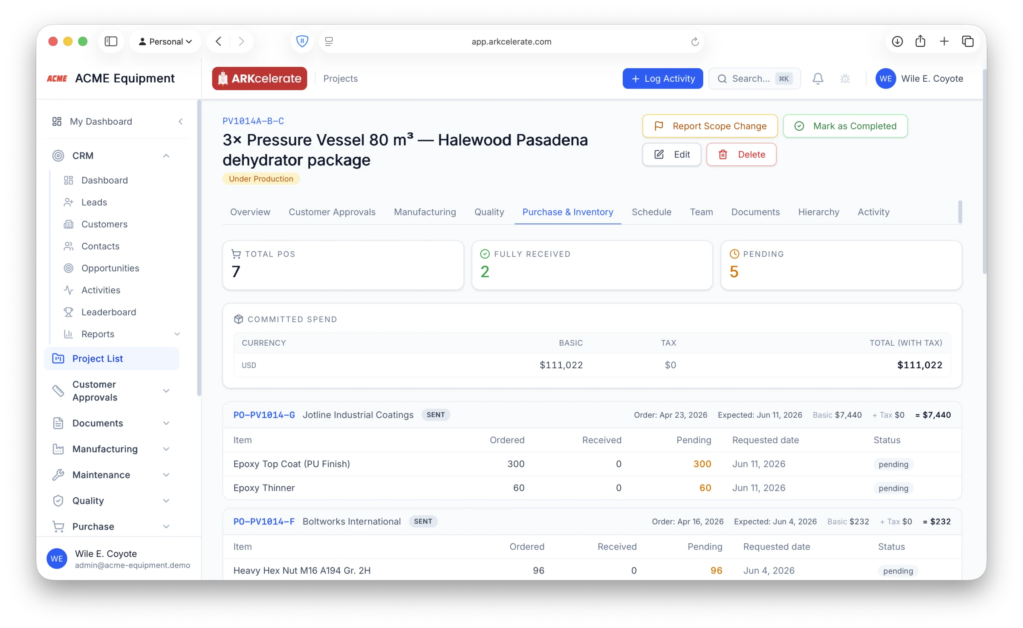Click the WE avatar in header
This screenshot has width=1023, height=628.
(885, 78)
